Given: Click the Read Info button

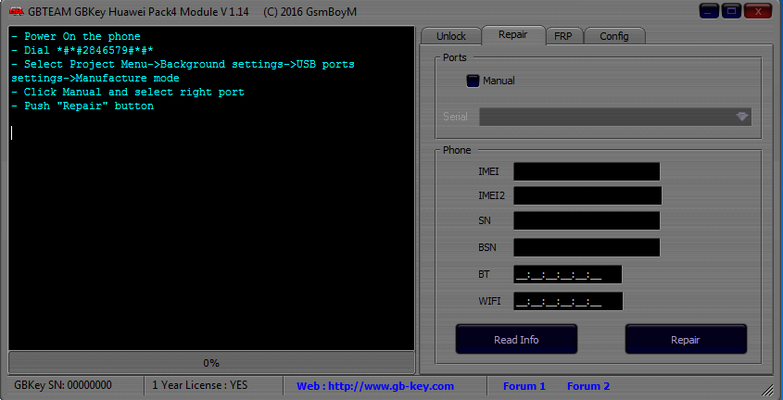Looking at the screenshot, I should click(516, 340).
